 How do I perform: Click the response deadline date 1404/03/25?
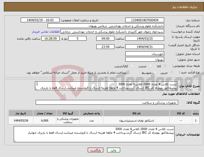coord(145,38)
